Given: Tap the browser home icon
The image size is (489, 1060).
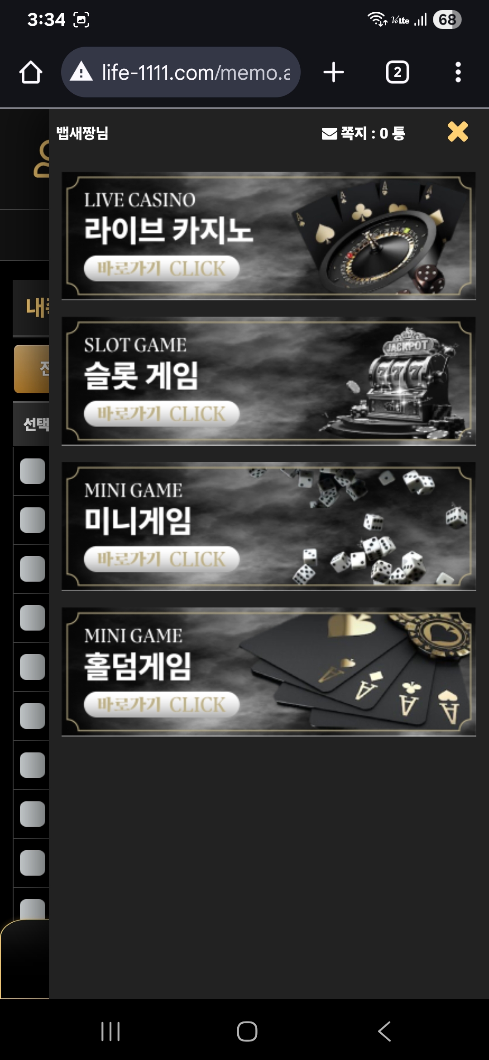Looking at the screenshot, I should coord(31,72).
